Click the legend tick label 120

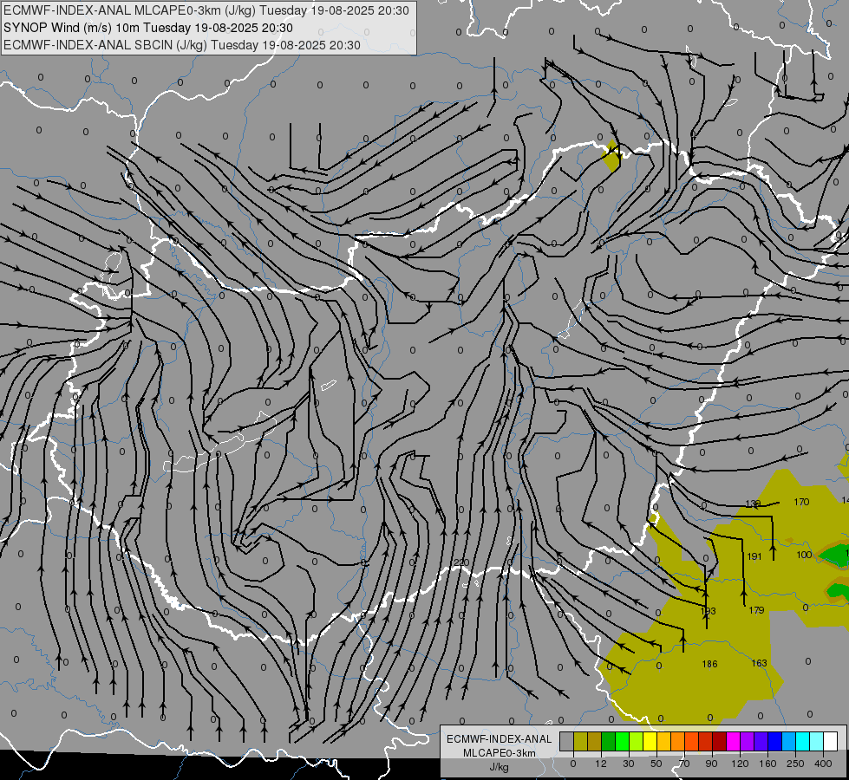pyautogui.click(x=740, y=764)
